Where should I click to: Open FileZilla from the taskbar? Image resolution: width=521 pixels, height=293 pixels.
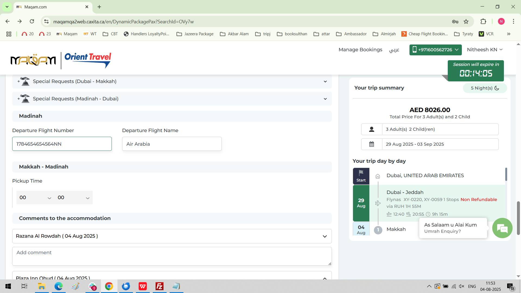160,286
